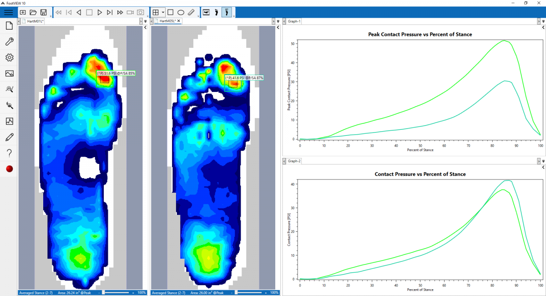The width and height of the screenshot is (546, 296).
Task: Click the red record button in sidebar
Action: pos(9,169)
